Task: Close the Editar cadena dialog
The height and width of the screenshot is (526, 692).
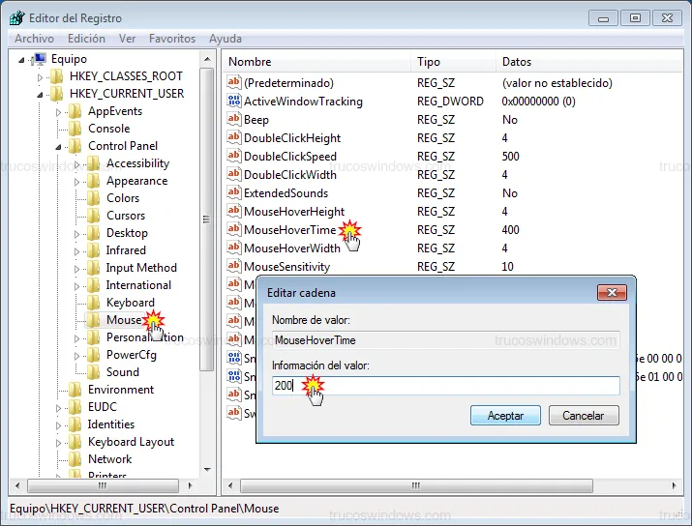Action: (611, 292)
